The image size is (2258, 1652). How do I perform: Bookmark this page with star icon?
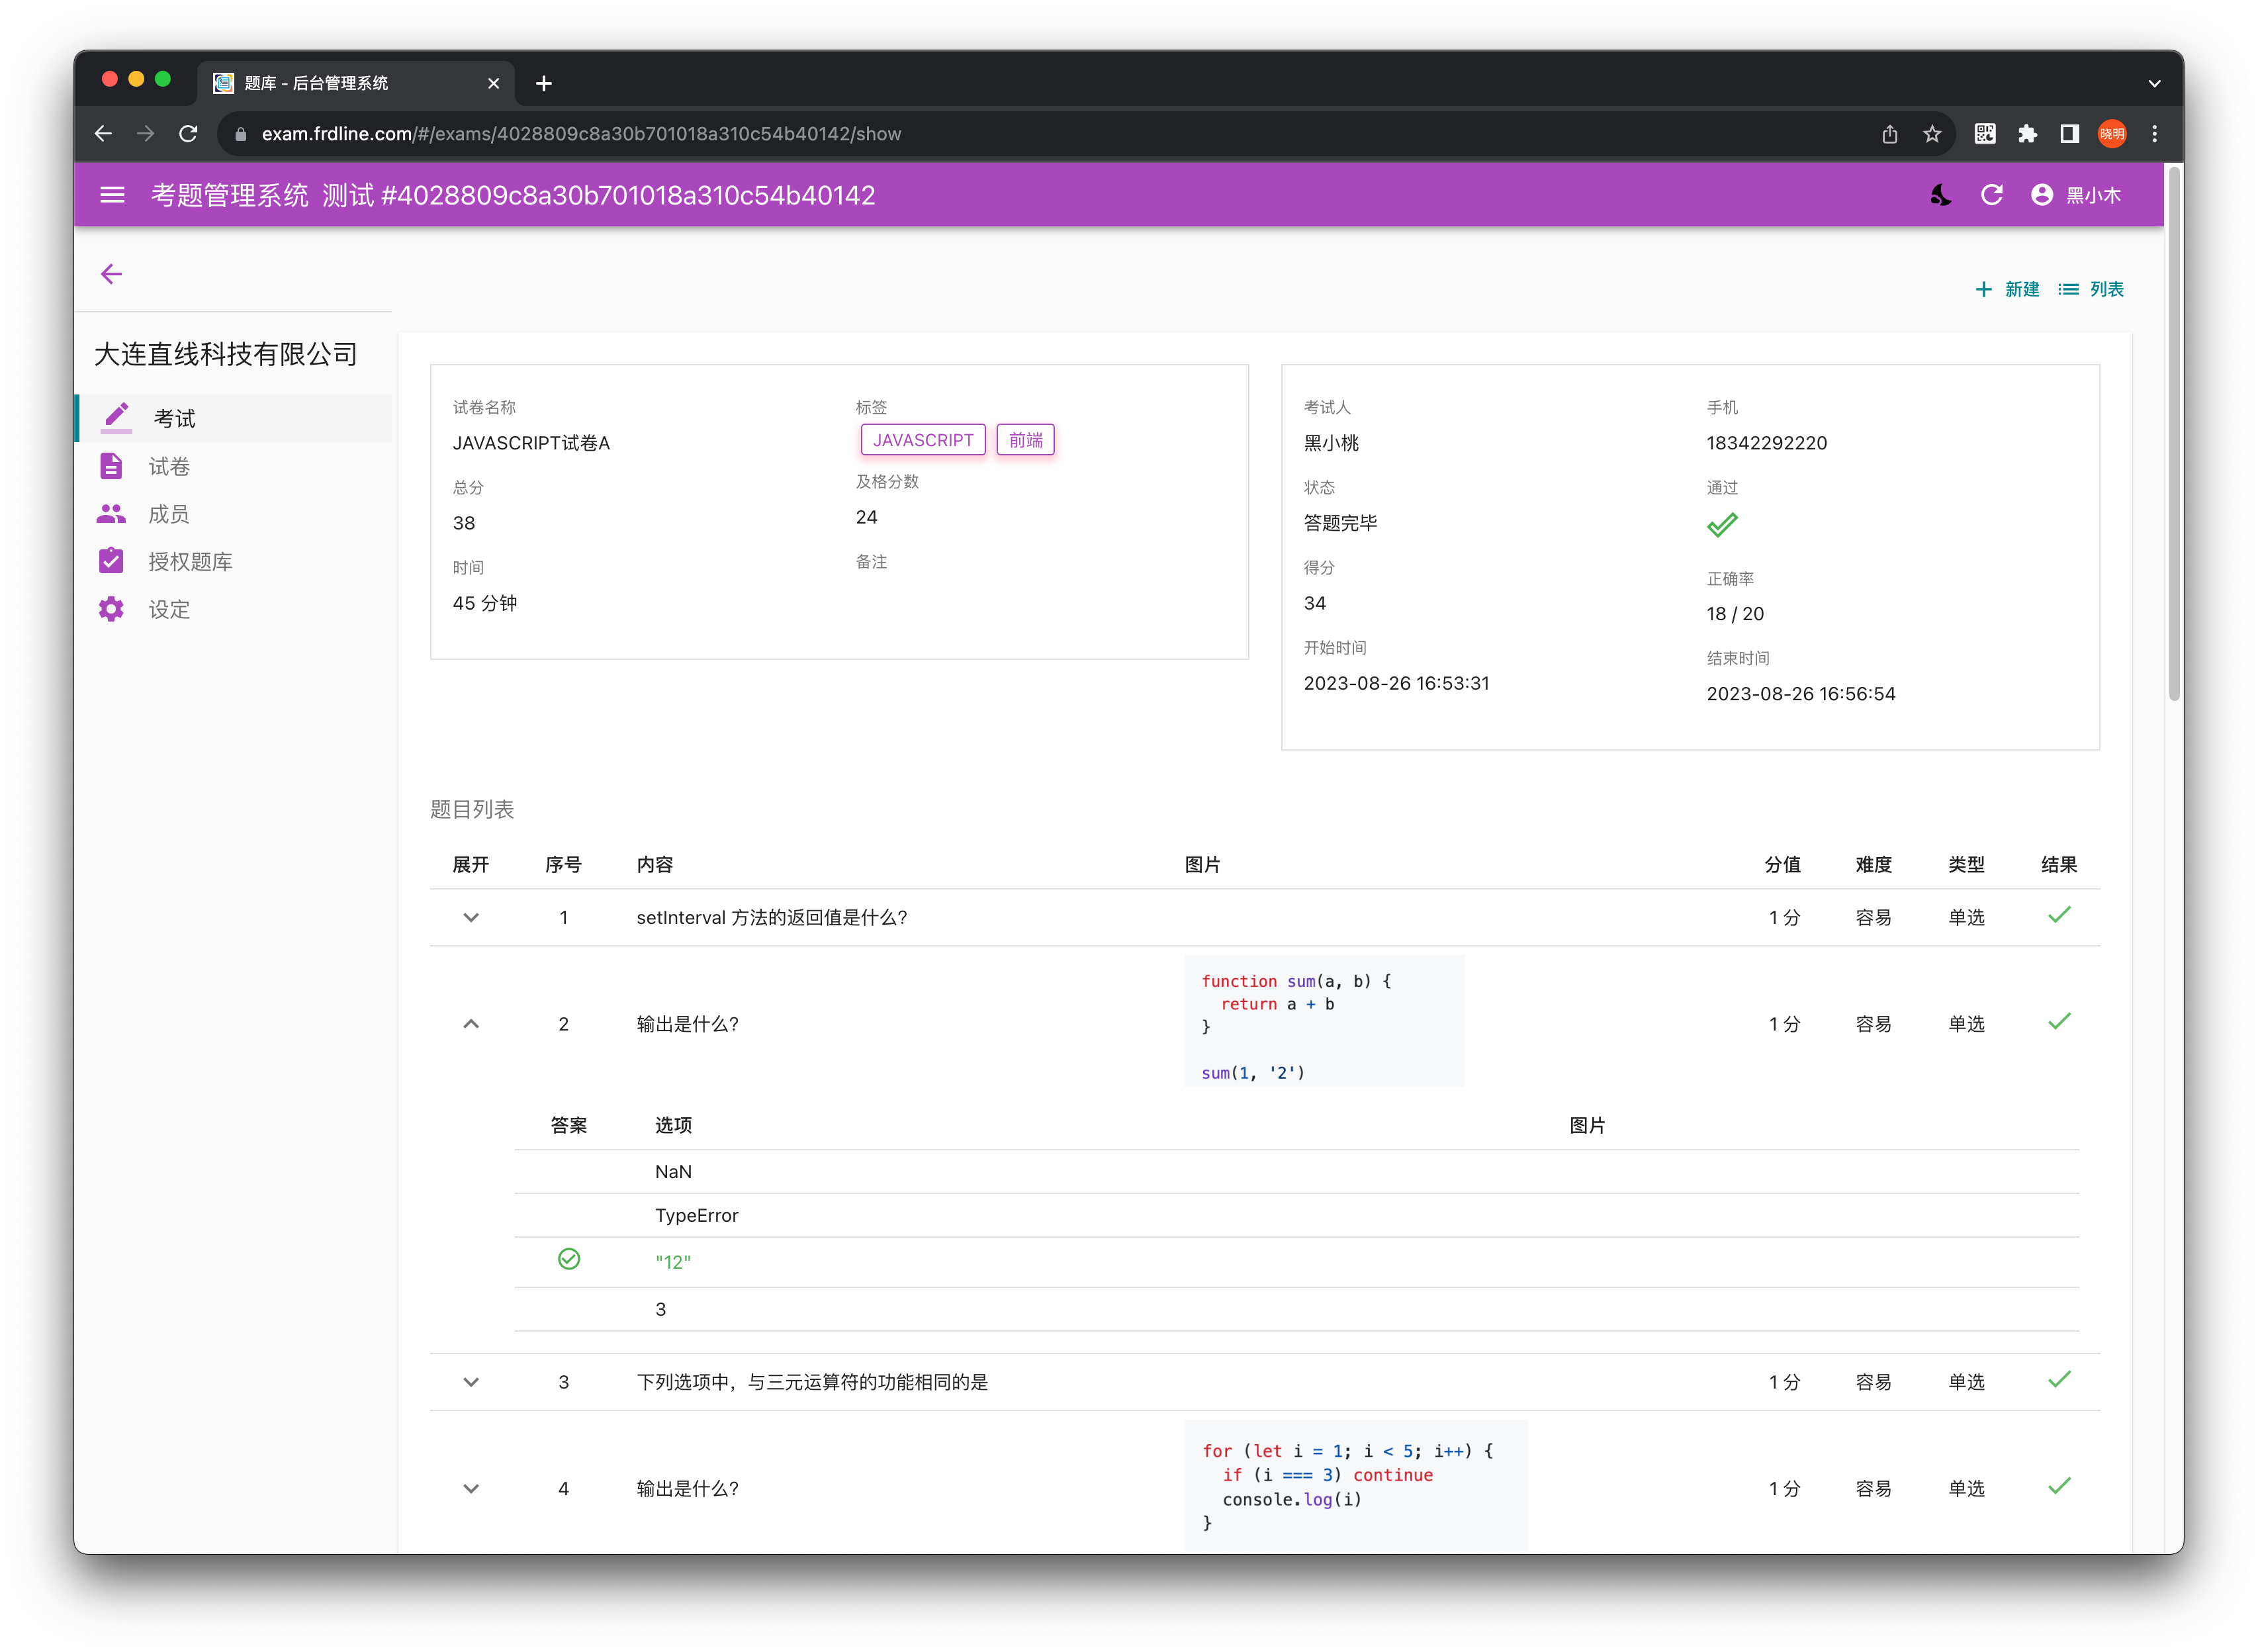point(1932,134)
